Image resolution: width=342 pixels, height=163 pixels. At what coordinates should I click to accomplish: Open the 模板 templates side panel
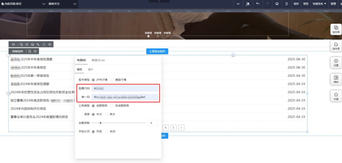click(x=336, y=79)
